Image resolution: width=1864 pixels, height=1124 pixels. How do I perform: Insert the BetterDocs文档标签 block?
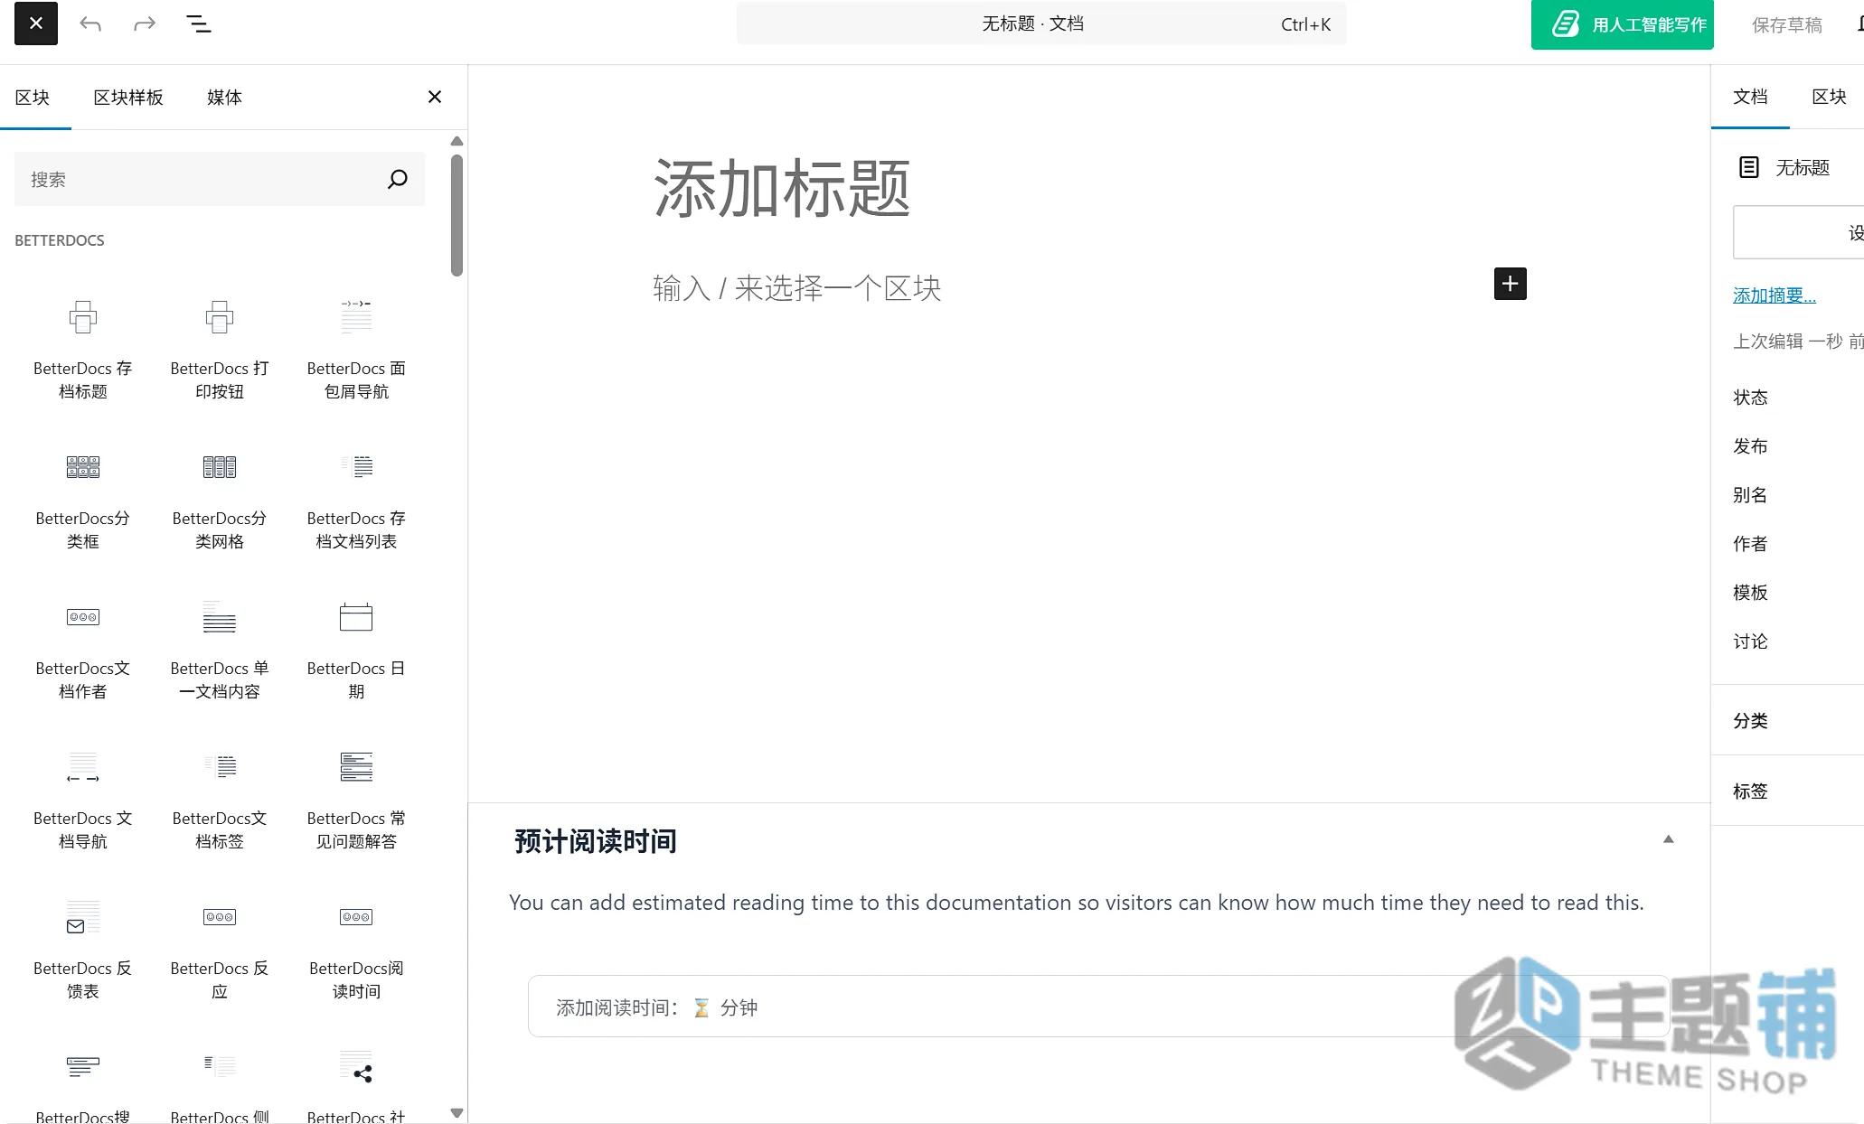(x=220, y=799)
